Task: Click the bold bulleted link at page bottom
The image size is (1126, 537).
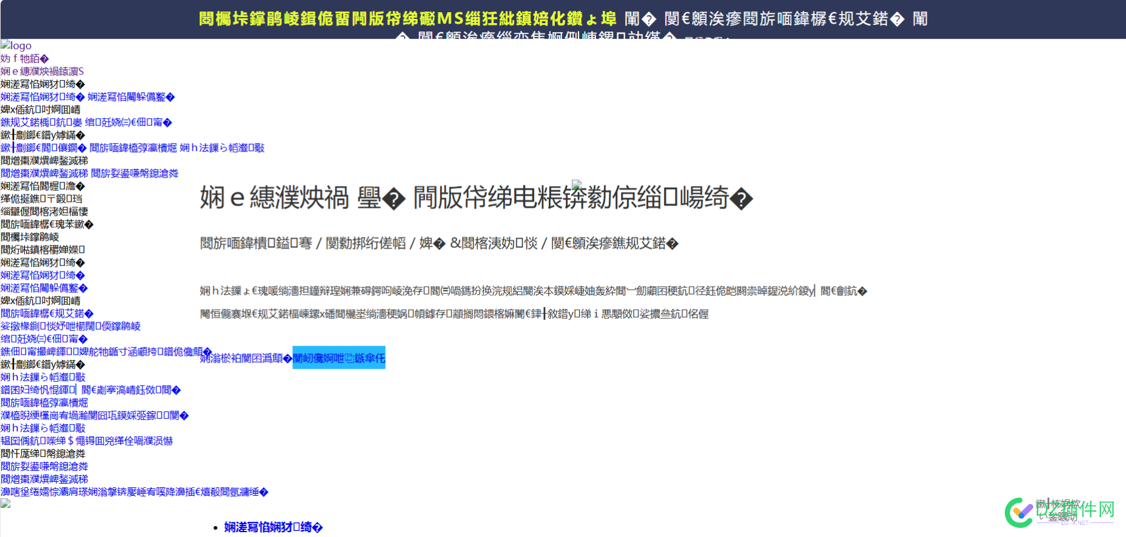Action: tap(273, 527)
